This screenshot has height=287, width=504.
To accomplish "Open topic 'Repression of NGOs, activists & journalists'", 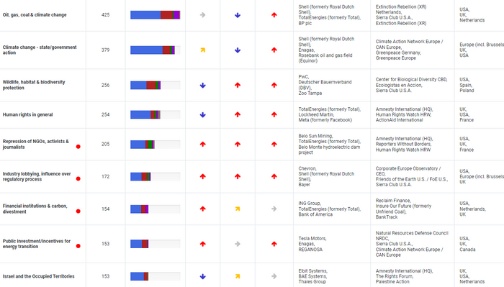I will 36,144.
